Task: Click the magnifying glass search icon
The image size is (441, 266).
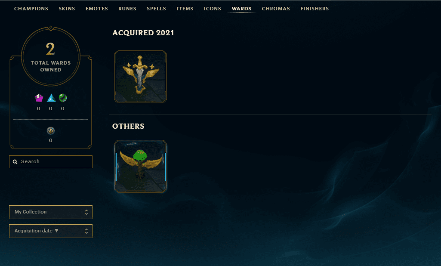Action: pos(15,162)
